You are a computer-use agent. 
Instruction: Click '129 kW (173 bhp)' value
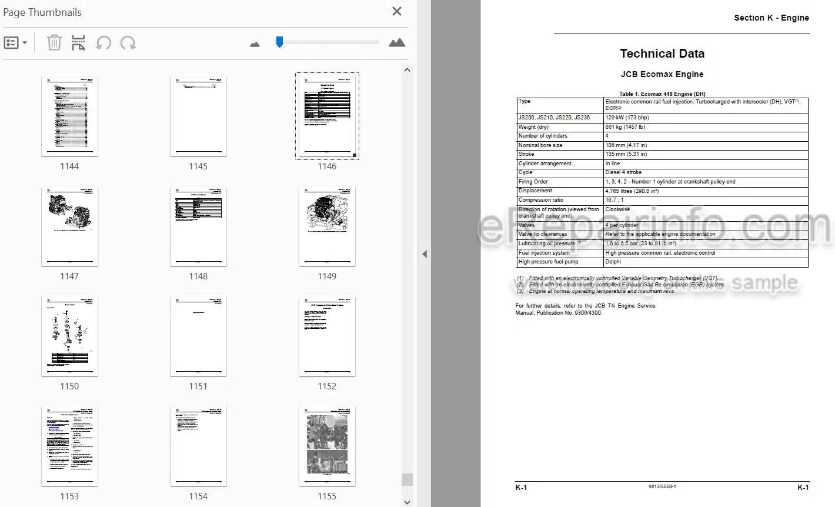click(627, 118)
